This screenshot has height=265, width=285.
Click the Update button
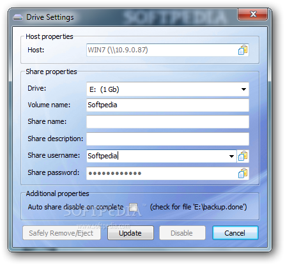pos(130,233)
